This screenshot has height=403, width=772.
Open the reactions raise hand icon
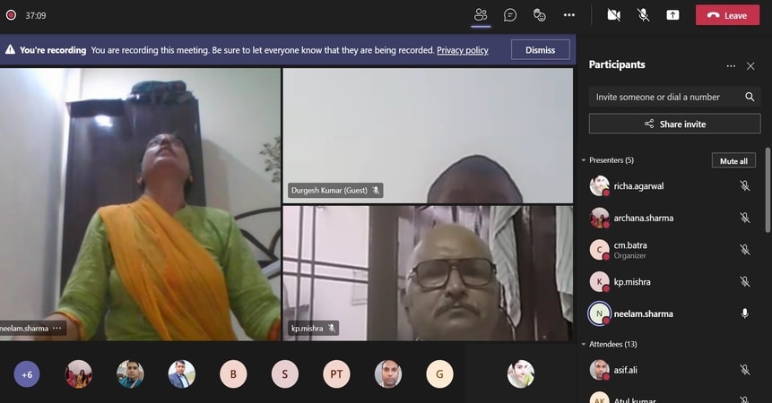pos(540,15)
